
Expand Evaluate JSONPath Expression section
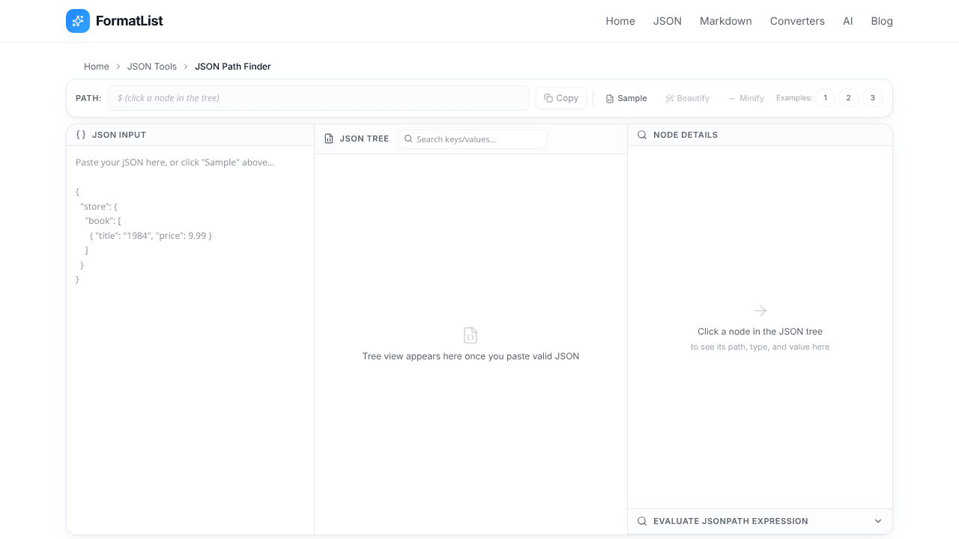click(x=760, y=521)
